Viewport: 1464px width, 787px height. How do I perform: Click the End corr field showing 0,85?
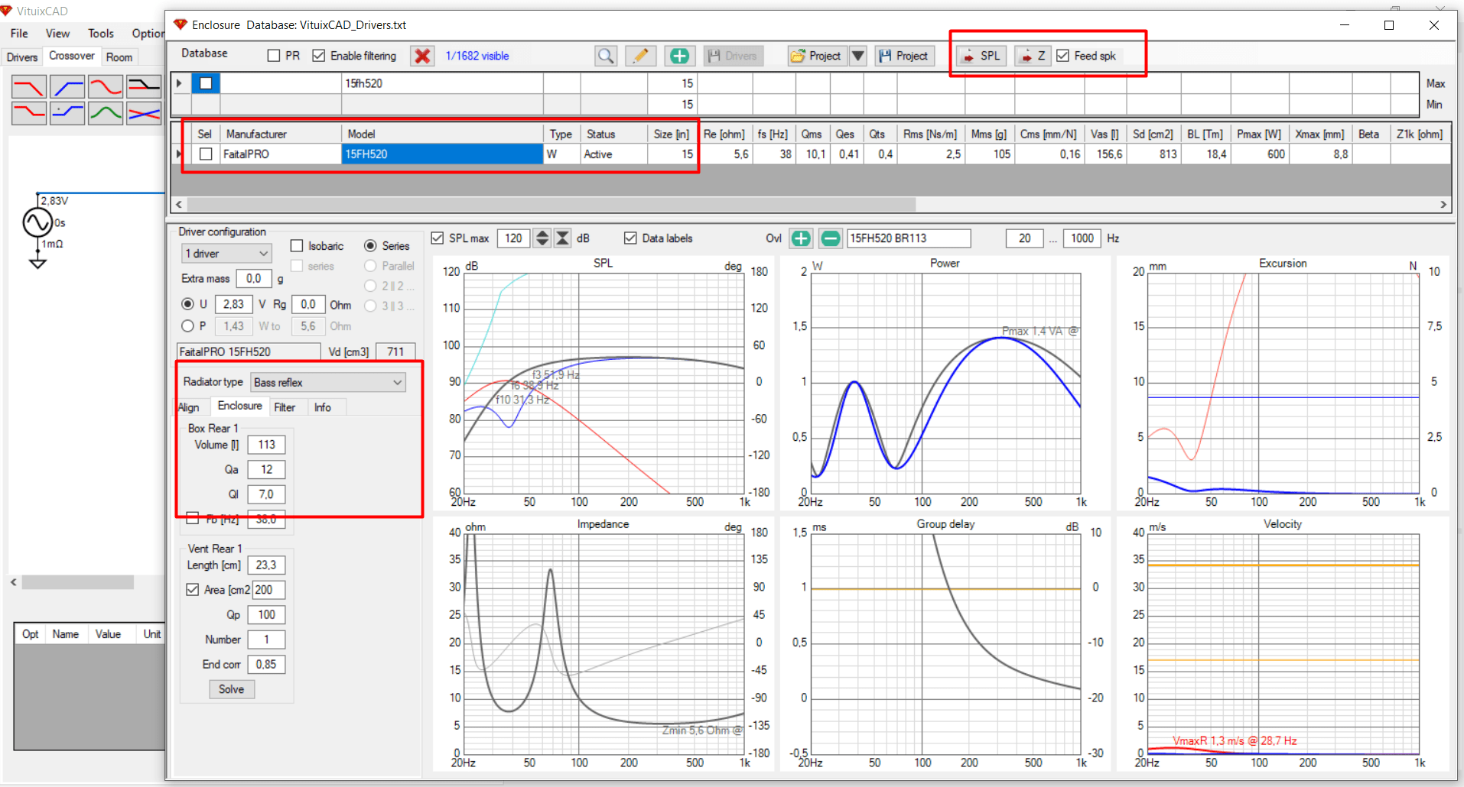[x=266, y=665]
